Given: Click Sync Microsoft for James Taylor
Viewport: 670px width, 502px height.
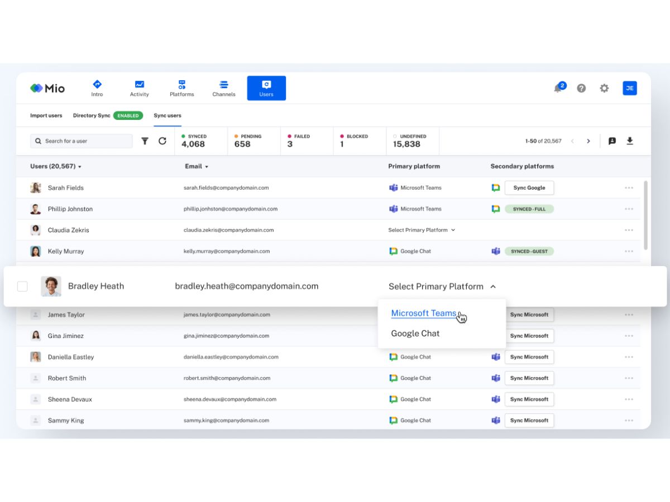Looking at the screenshot, I should pos(529,315).
